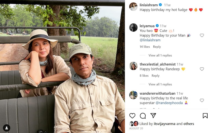This screenshot has width=208, height=133.
Task: Open thecelestial_alchemist's avatar
Action: pyautogui.click(x=133, y=66)
